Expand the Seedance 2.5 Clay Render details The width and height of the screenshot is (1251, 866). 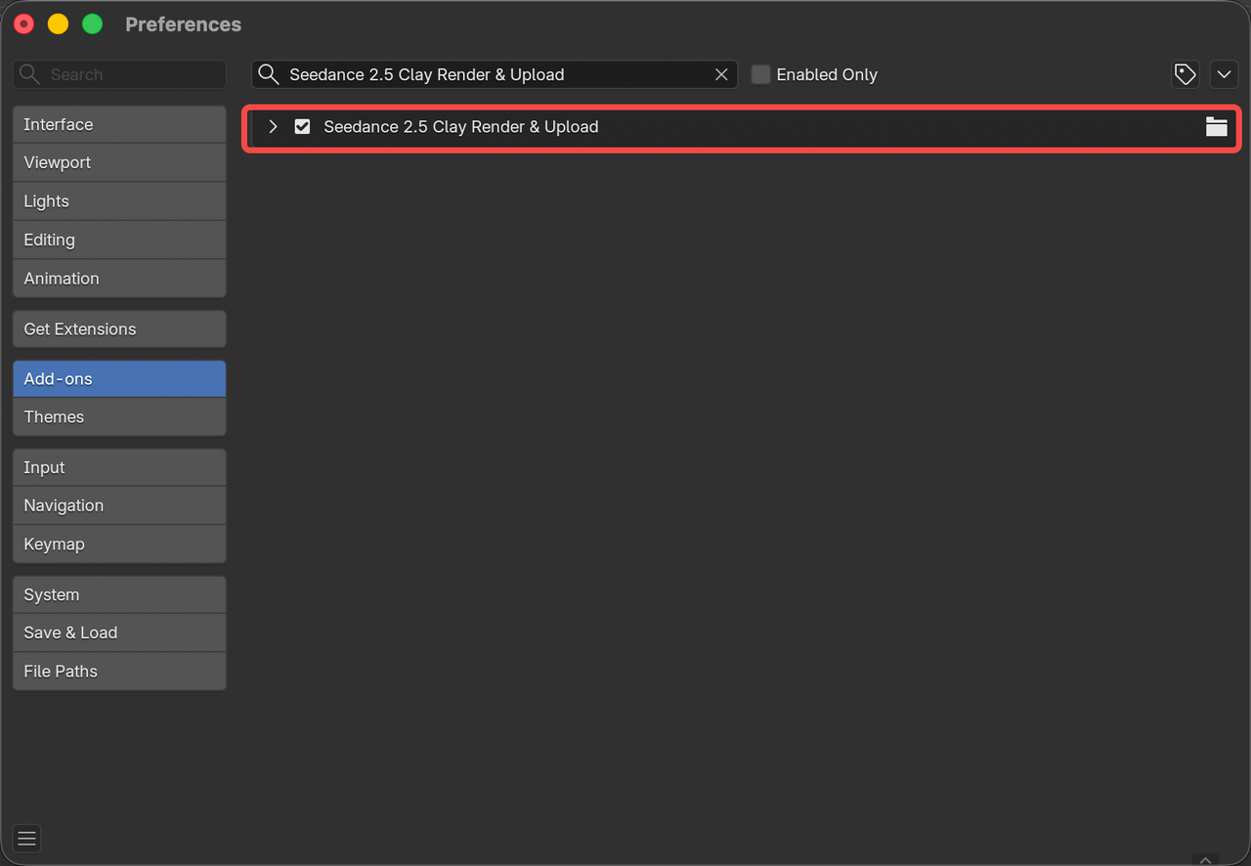[x=274, y=126]
